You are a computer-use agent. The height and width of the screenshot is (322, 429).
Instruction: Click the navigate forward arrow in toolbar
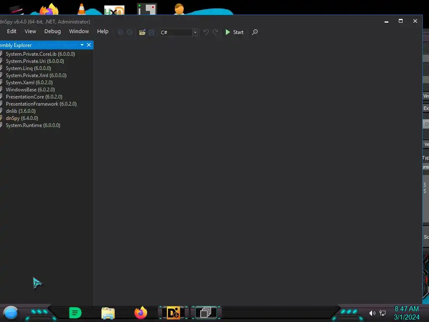130,32
